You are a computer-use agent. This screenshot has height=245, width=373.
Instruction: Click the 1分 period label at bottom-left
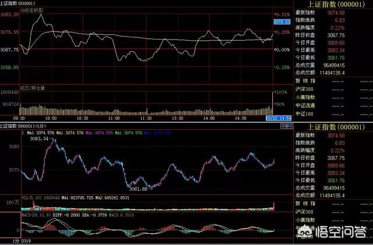[x=5, y=241]
